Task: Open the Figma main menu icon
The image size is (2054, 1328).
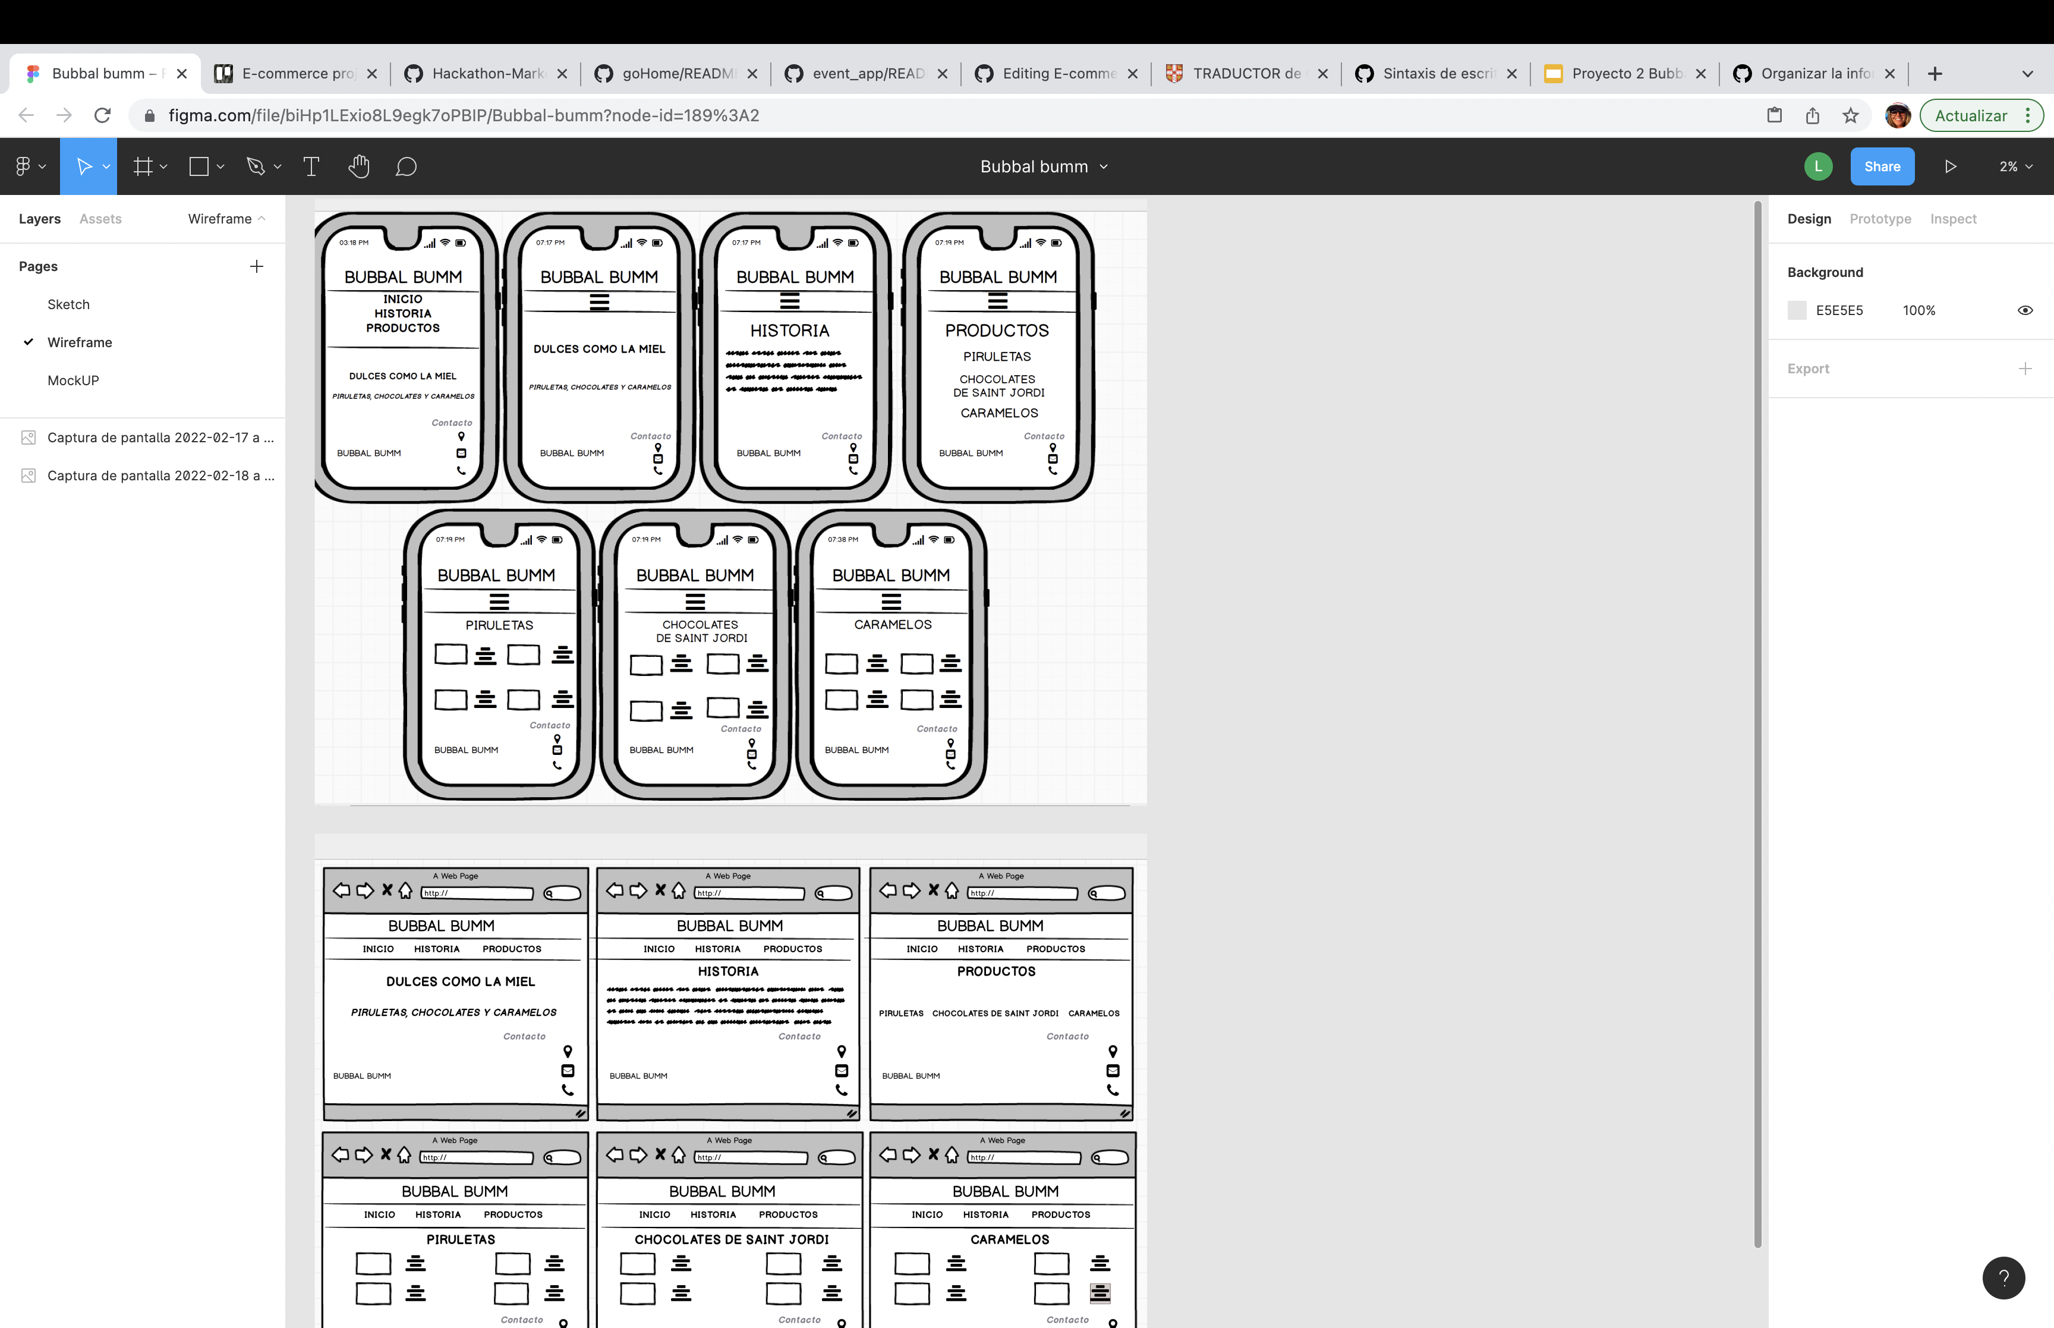Action: coord(23,166)
